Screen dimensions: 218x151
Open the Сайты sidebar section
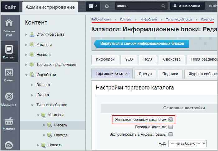point(9,75)
